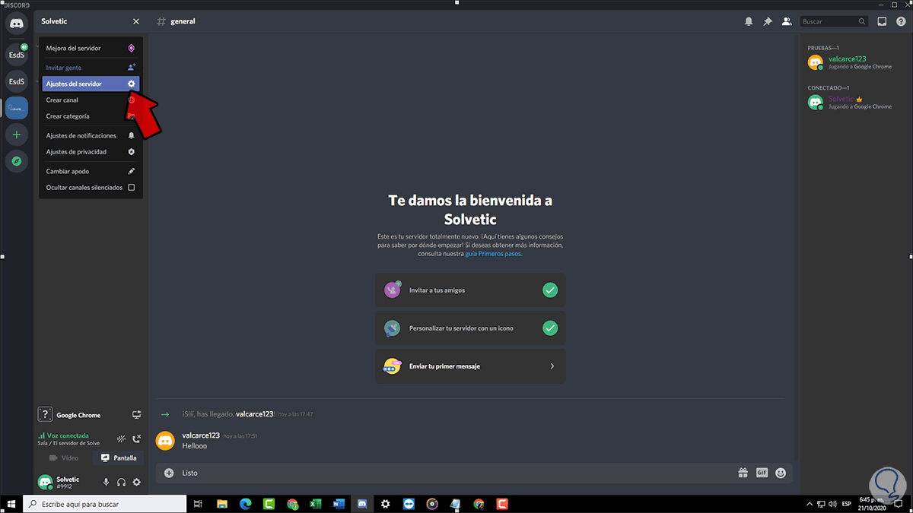The width and height of the screenshot is (913, 513).
Task: Open the emoji picker
Action: (781, 473)
